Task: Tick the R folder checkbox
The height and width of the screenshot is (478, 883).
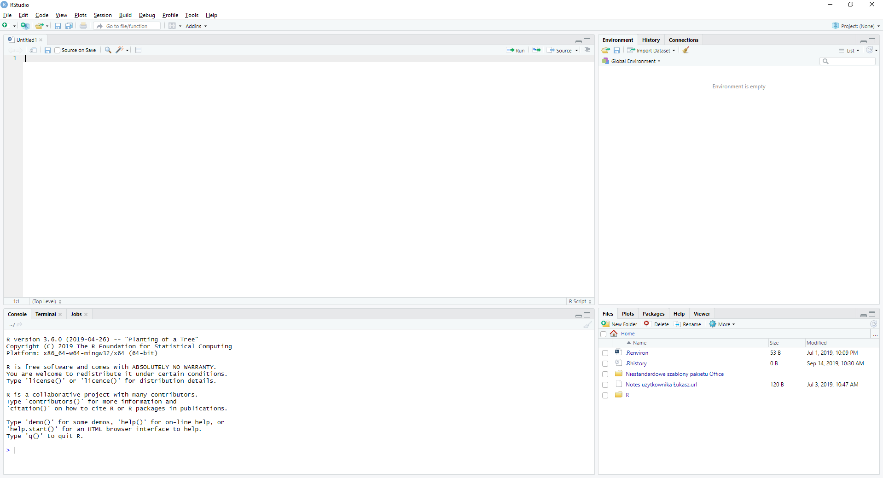Action: [605, 396]
